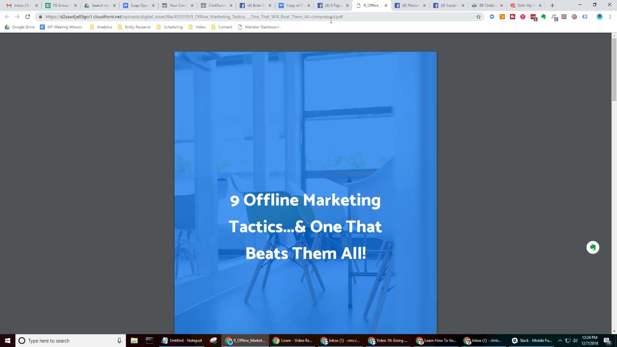The image size is (617, 347).
Task: Switch to Video 10: Going taskbar window
Action: (x=388, y=341)
